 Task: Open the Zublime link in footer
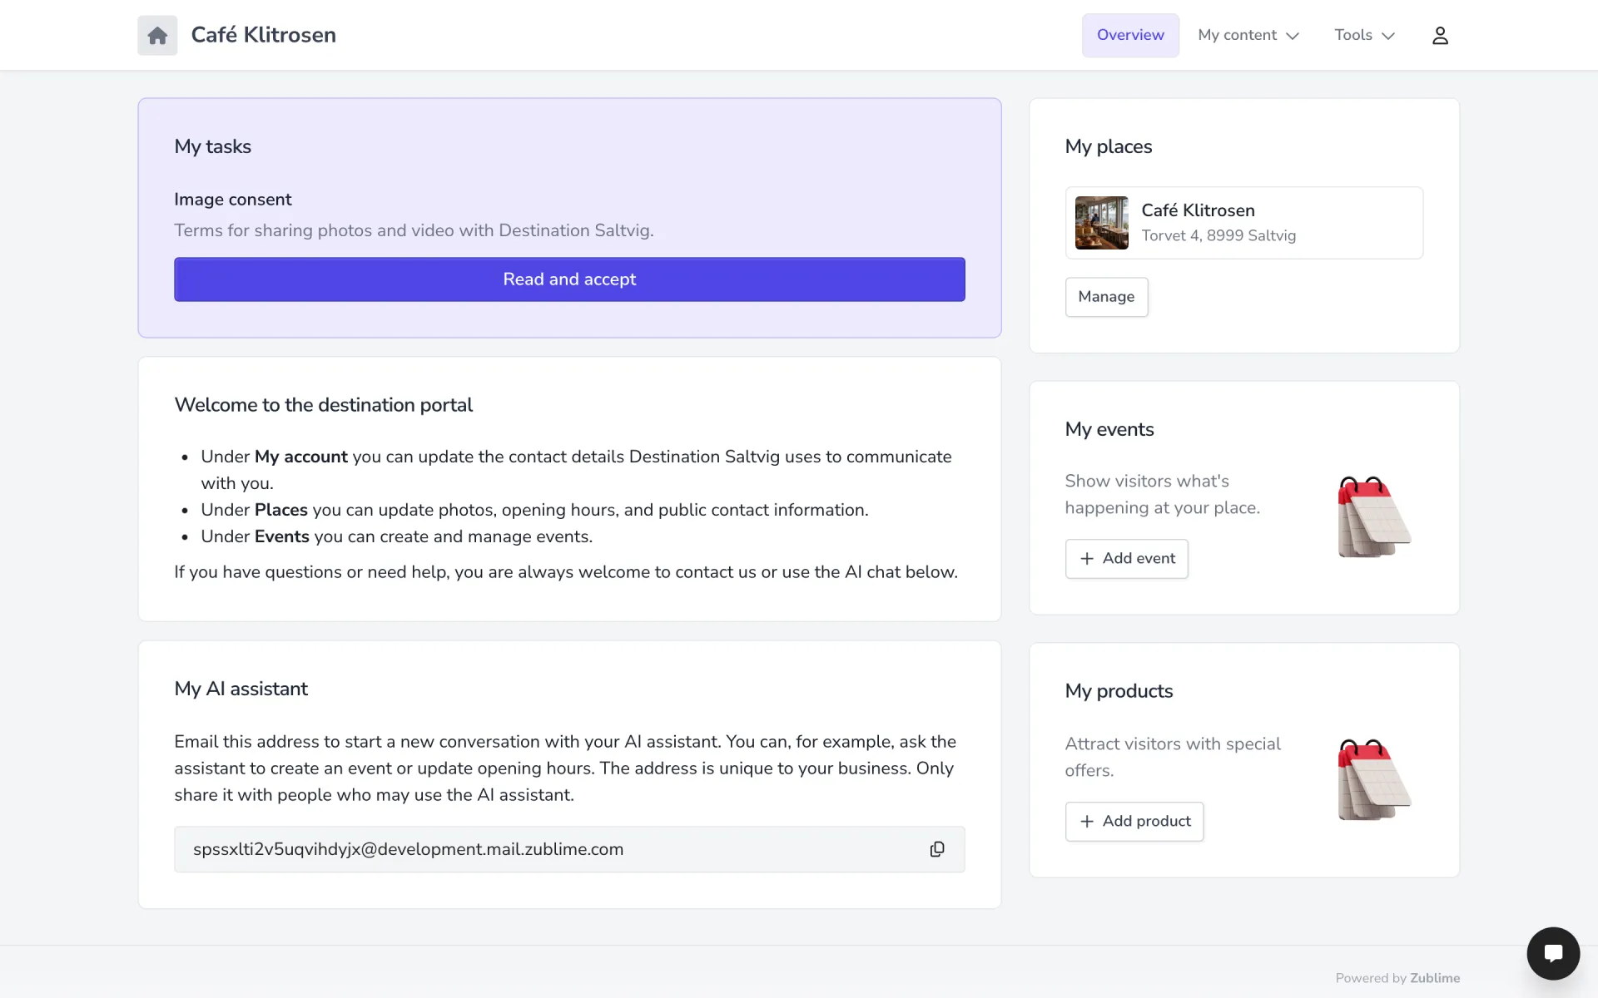tap(1435, 978)
